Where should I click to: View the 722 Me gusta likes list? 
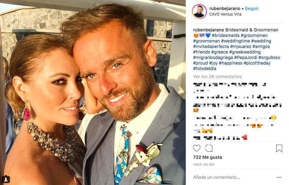tap(208, 157)
